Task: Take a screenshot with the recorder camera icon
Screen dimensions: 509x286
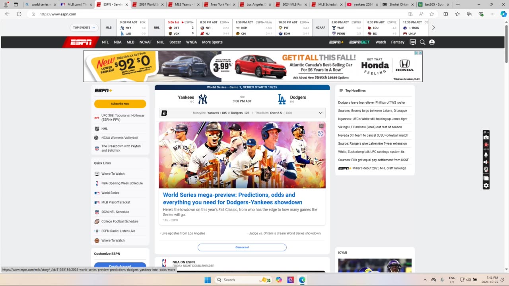Action: coord(486,137)
